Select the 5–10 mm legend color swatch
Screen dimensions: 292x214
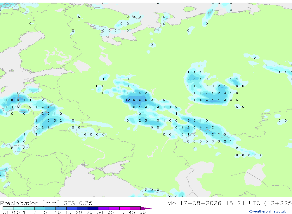coord(50,208)
